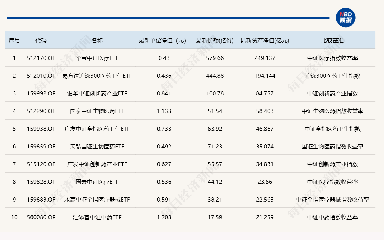
Task: Click net value 1.208
Action: (x=164, y=217)
